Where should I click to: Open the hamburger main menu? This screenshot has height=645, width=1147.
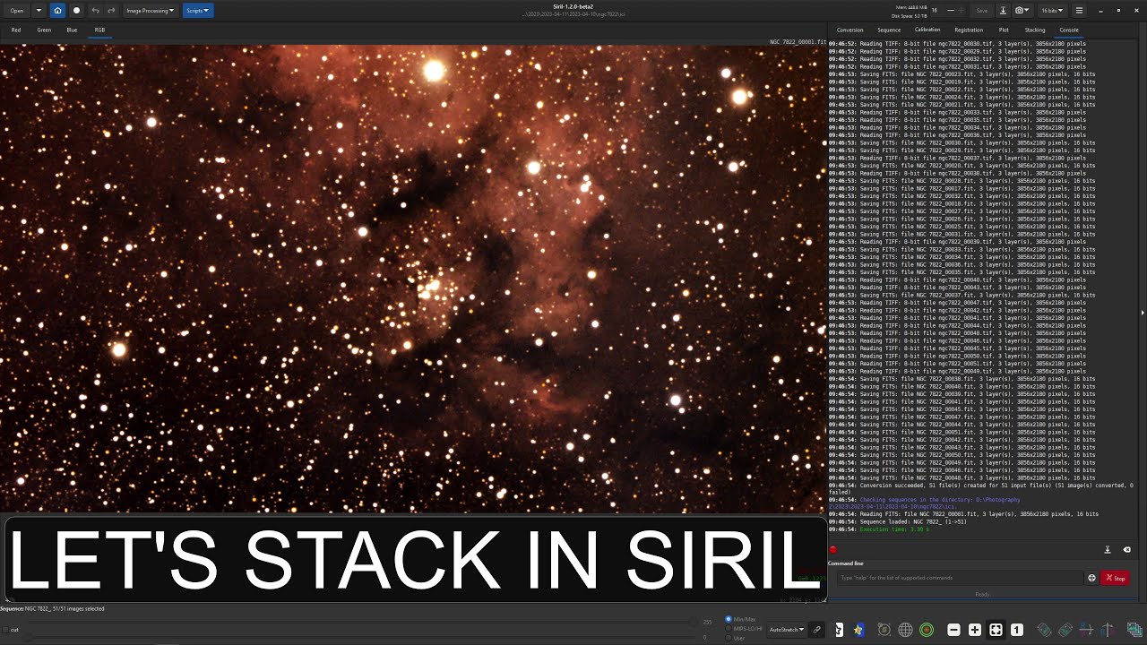click(1079, 11)
